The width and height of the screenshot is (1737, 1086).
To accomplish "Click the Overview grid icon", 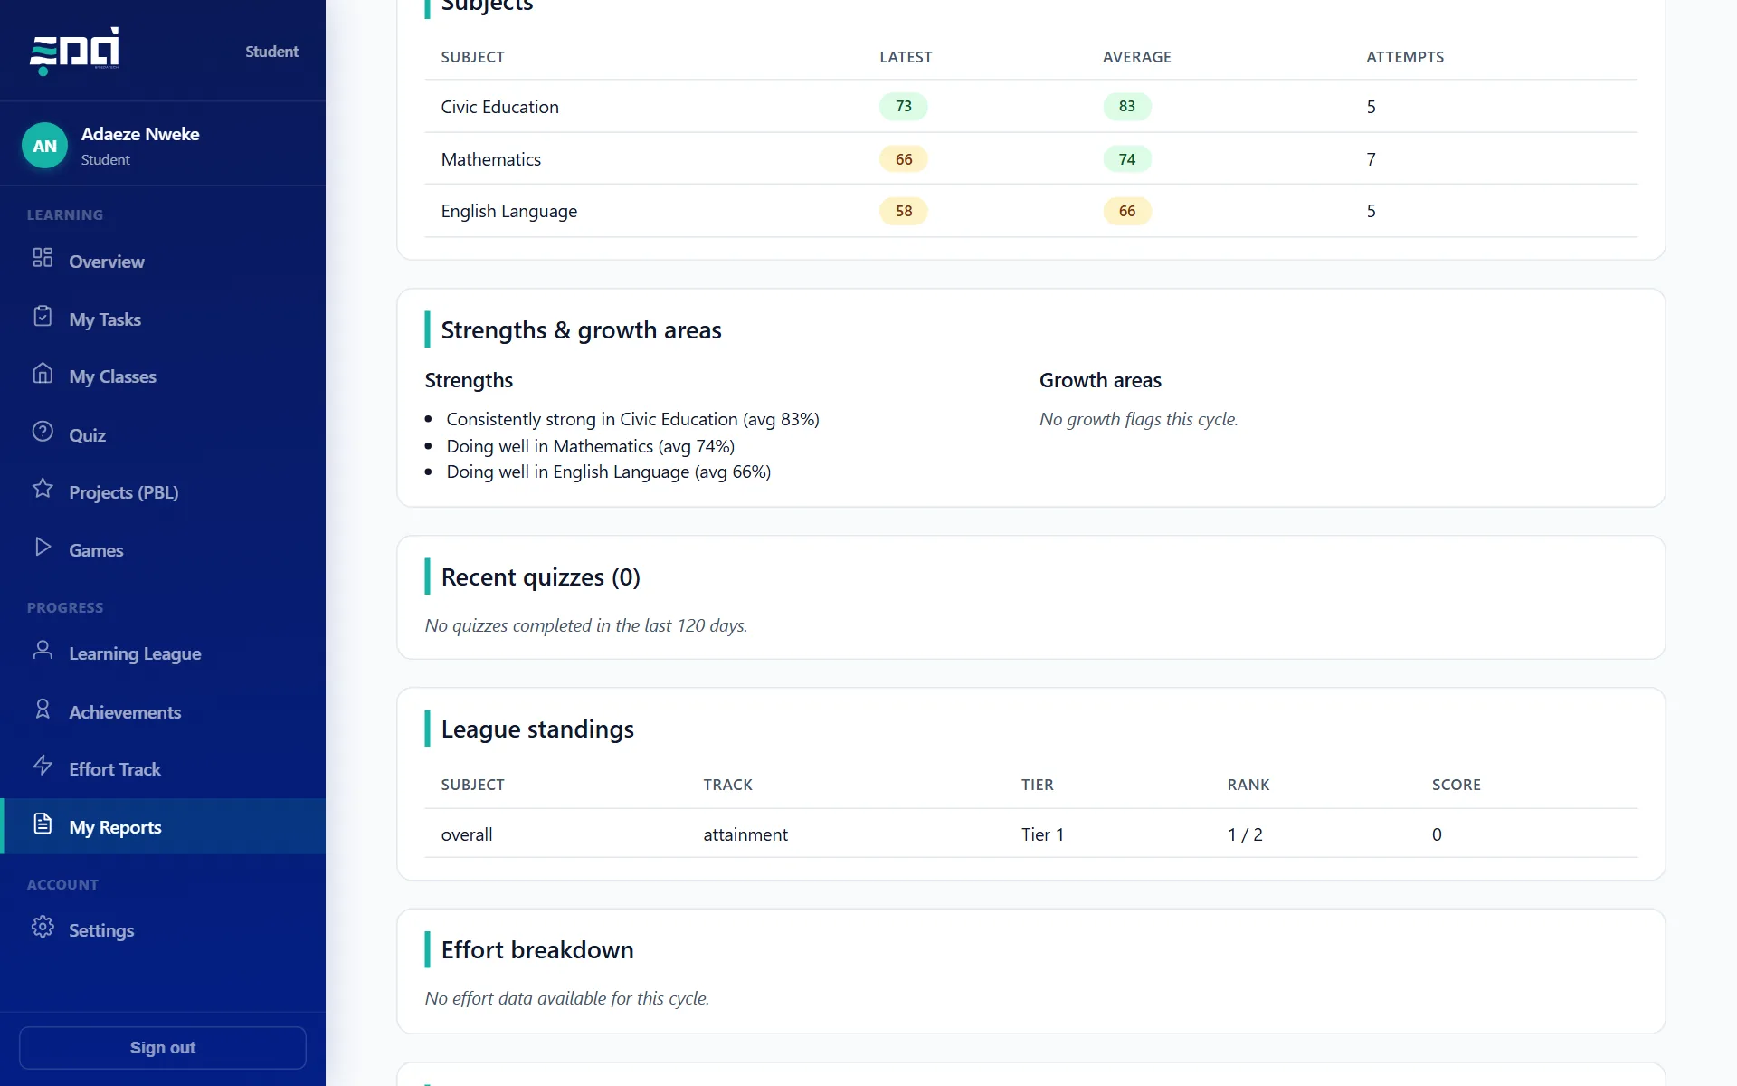I will (43, 258).
